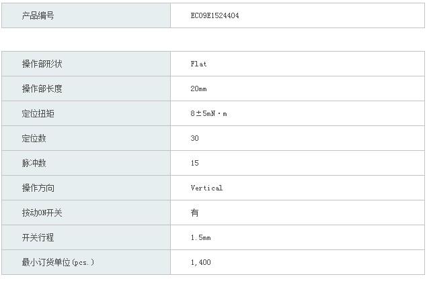Viewport: 427px width, 295px height.
Task: Click the 开关行程 label
Action: tap(38, 238)
